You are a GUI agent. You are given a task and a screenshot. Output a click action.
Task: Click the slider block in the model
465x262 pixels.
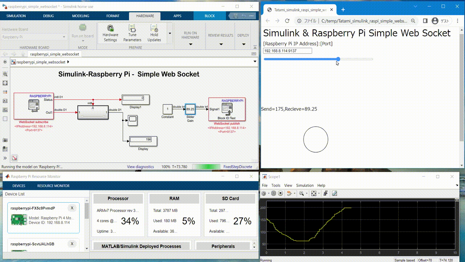click(93, 112)
